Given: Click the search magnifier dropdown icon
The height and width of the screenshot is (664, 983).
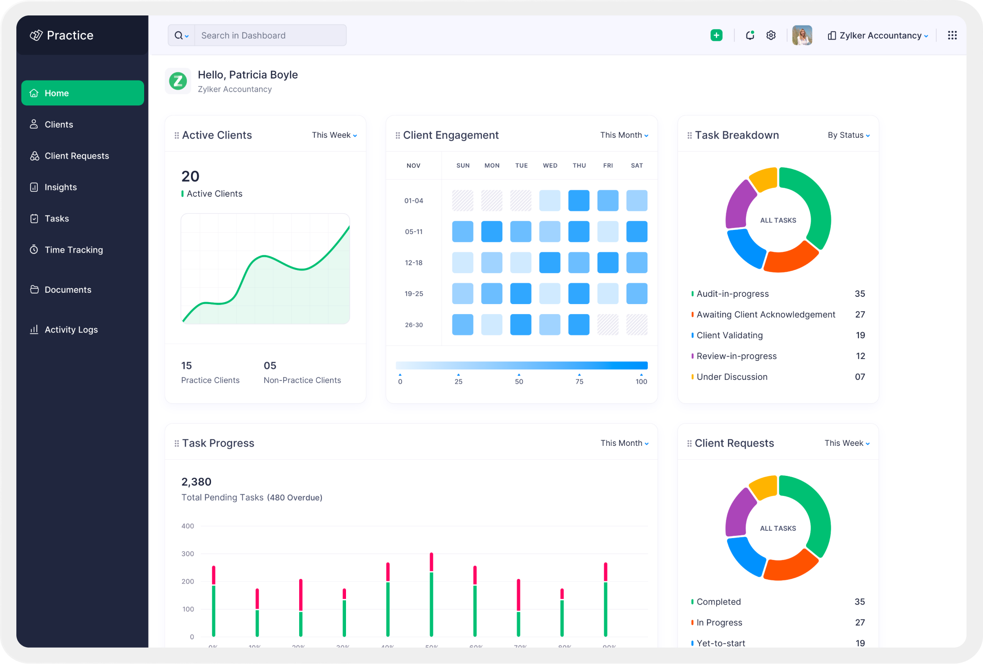Looking at the screenshot, I should pyautogui.click(x=181, y=35).
